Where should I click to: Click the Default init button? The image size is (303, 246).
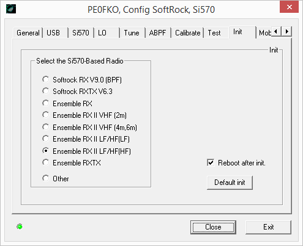point(230,183)
